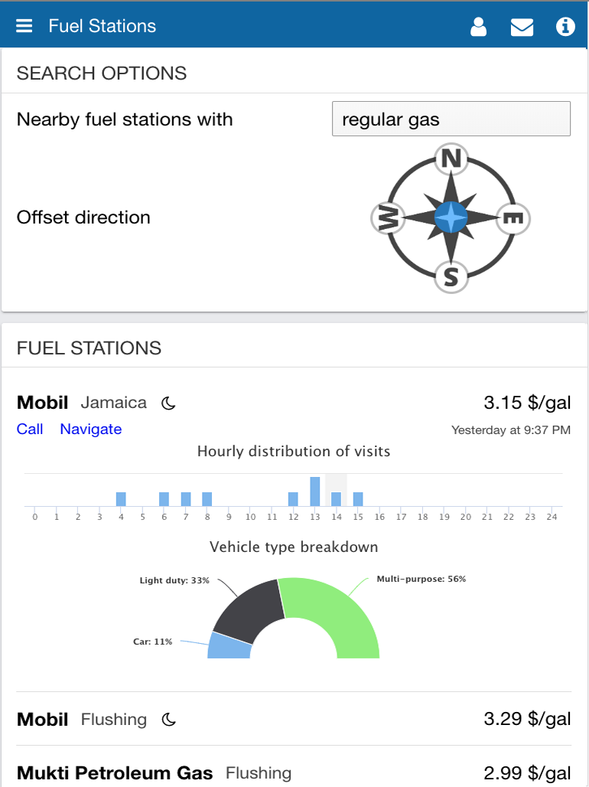Open the regular gas fuel type dropdown
The image size is (589, 787).
pyautogui.click(x=451, y=119)
